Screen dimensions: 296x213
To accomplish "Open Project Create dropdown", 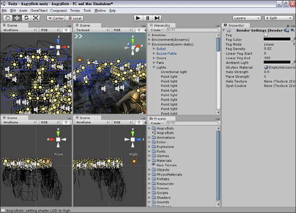I will [157, 123].
